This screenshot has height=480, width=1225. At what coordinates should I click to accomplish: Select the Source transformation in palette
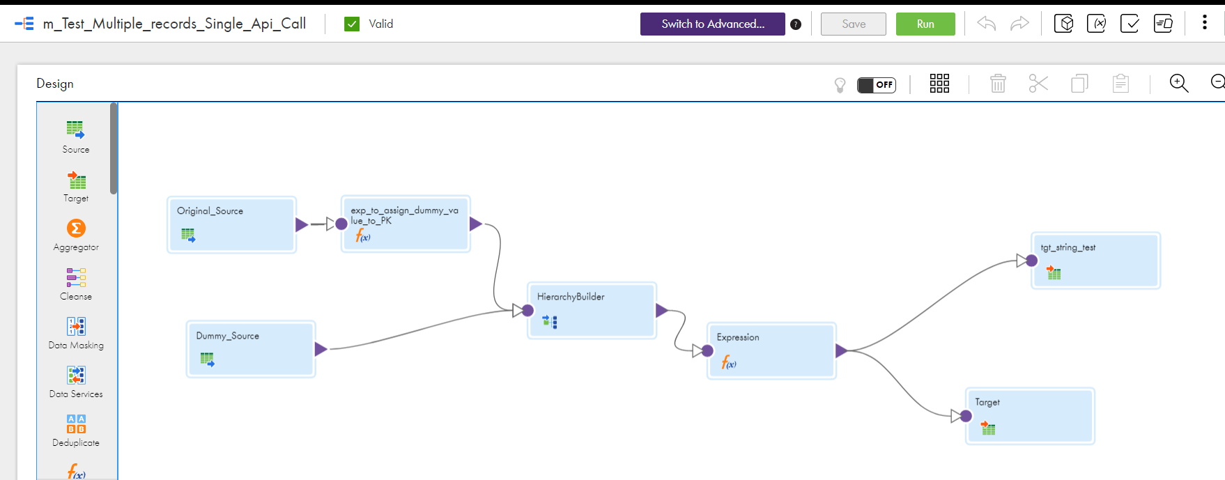coord(75,137)
